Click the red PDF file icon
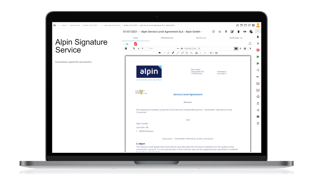313x180 pixels. 135,44
